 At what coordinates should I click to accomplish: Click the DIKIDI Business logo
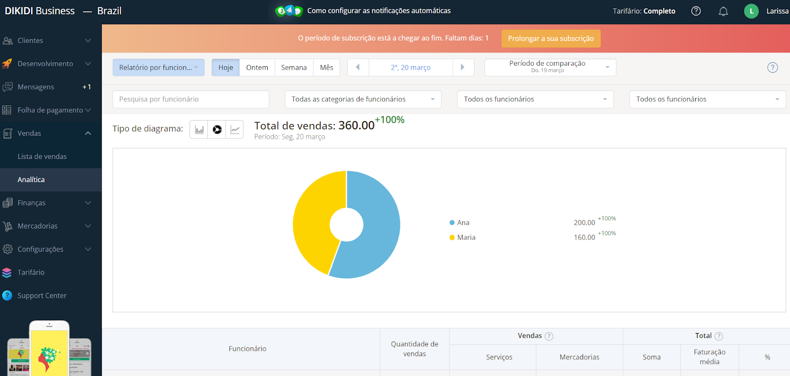[40, 11]
